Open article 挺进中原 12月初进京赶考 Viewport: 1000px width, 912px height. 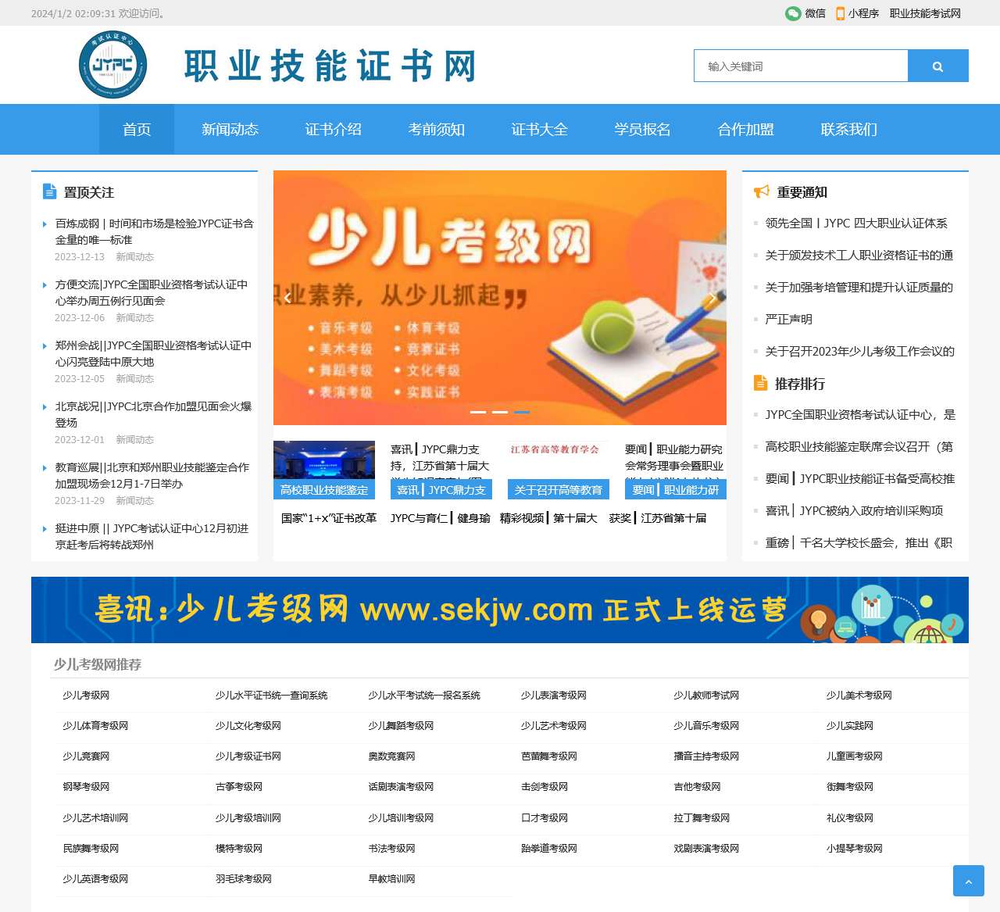click(152, 536)
